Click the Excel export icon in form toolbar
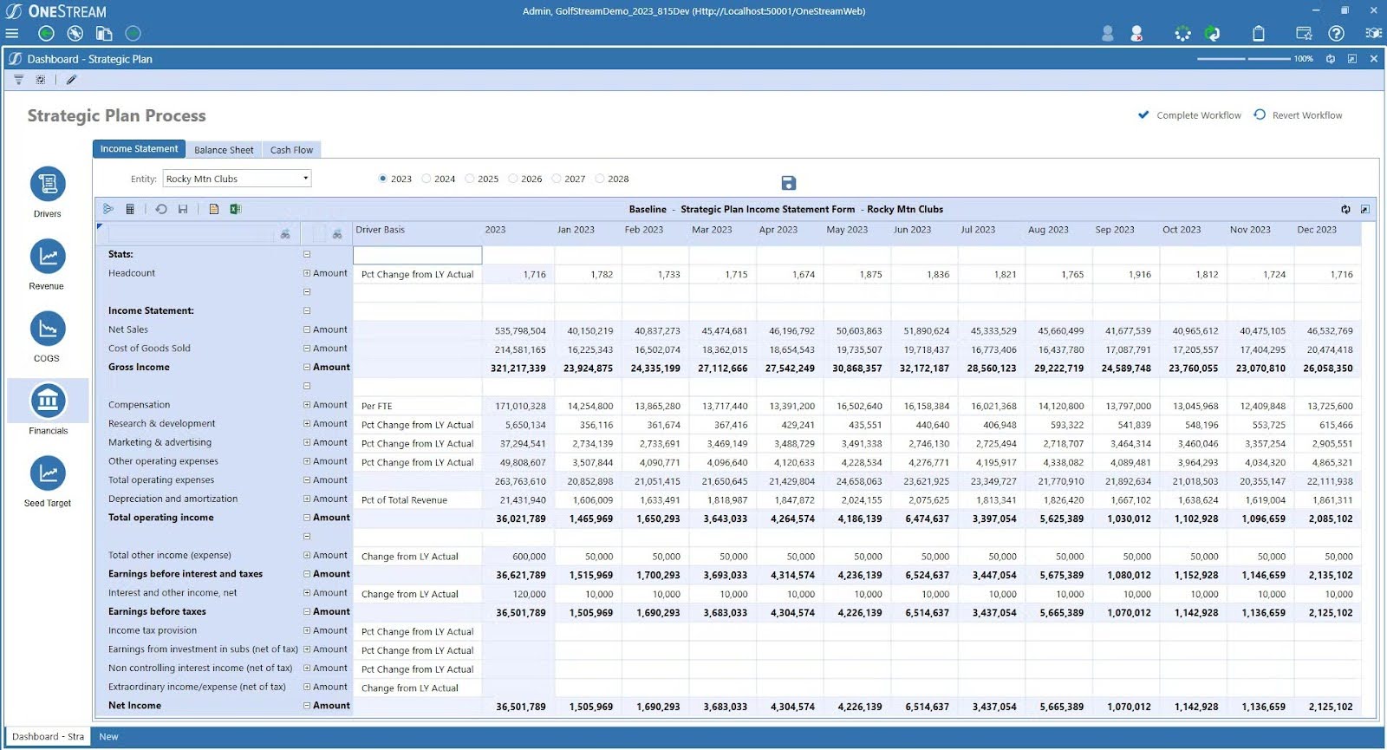 point(235,209)
